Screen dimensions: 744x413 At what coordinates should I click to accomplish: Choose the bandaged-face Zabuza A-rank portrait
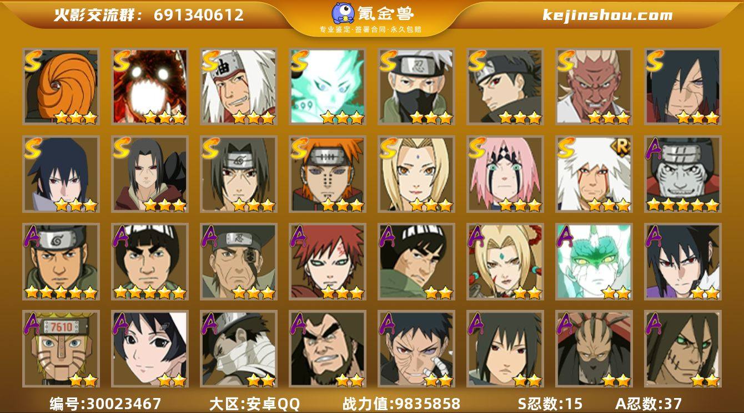click(239, 349)
